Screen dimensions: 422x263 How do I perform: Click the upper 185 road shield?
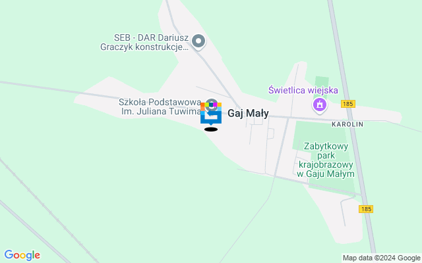tap(348, 104)
